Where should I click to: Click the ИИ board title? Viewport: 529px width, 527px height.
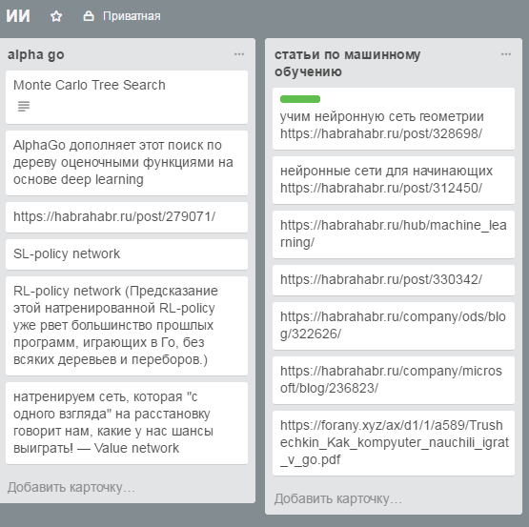pyautogui.click(x=18, y=16)
